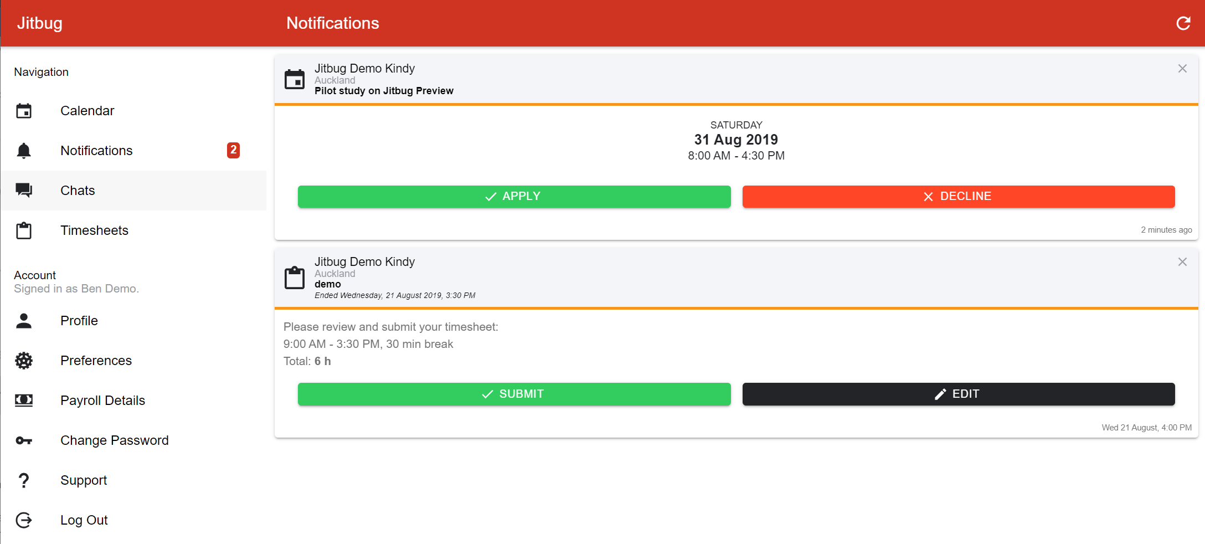Open the Timesheets page
Screen dimensions: 1205x544
(133, 230)
